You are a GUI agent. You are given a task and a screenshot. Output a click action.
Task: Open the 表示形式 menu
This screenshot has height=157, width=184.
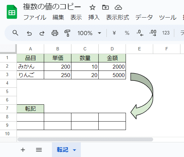(x=117, y=18)
